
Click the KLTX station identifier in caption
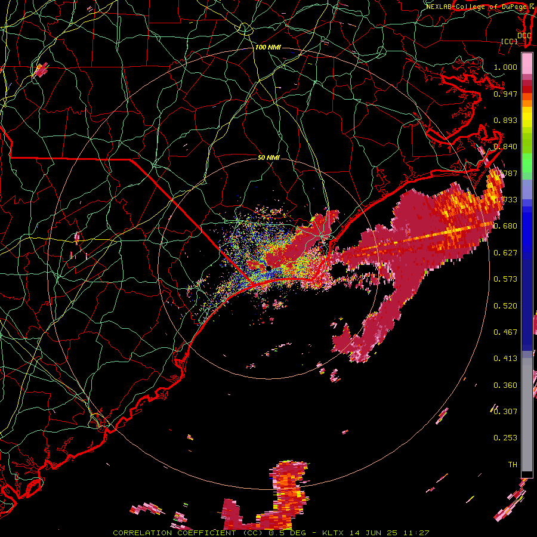click(x=334, y=533)
